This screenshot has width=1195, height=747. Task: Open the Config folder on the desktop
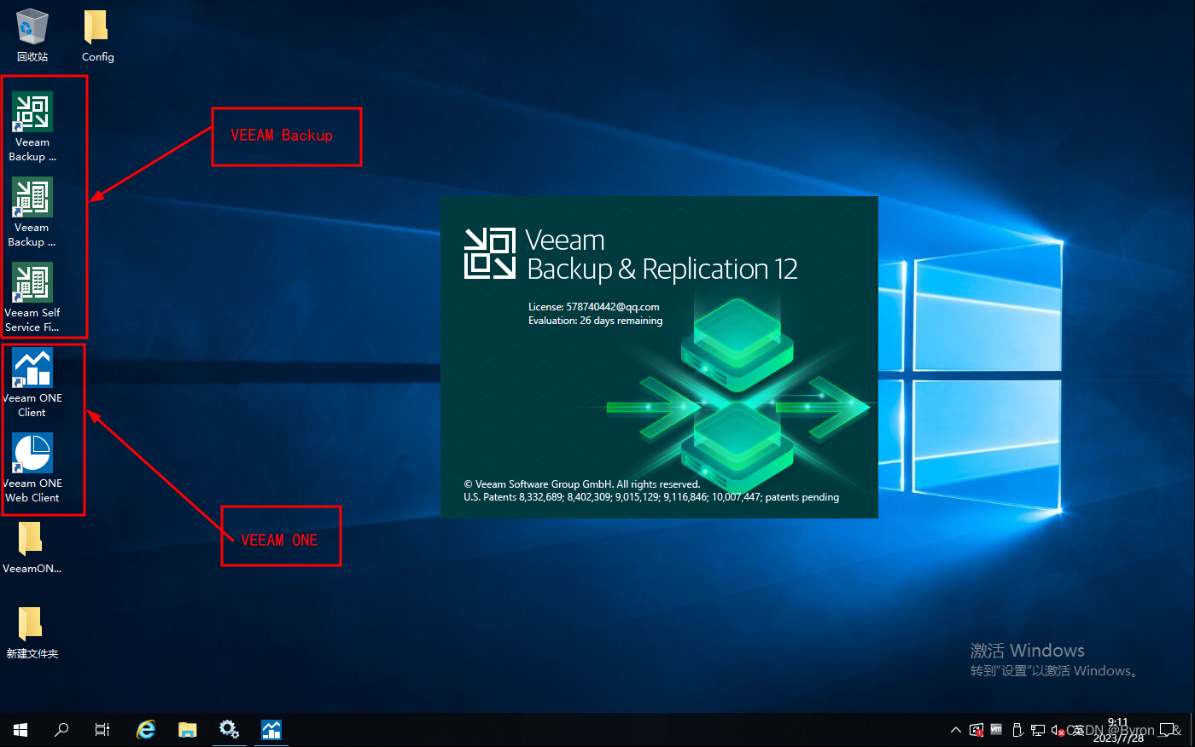point(97,34)
